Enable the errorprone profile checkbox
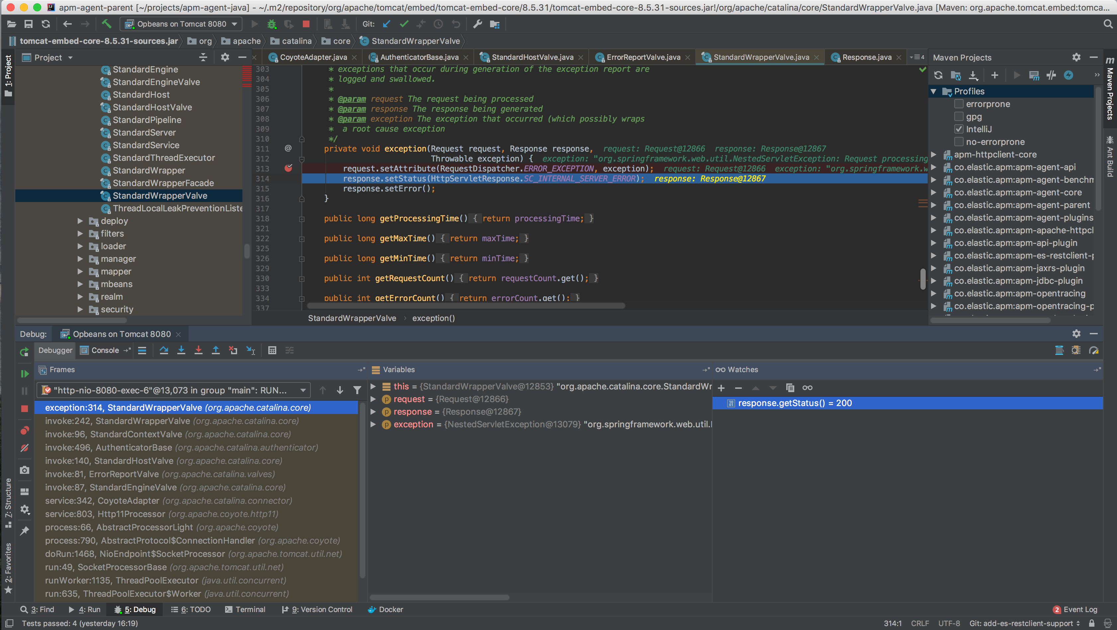The height and width of the screenshot is (630, 1117). 959,104
